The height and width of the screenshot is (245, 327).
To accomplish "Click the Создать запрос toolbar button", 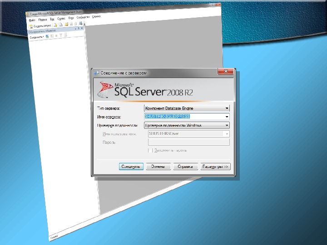I will click(40, 26).
